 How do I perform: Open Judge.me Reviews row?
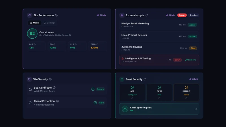(x=159, y=48)
